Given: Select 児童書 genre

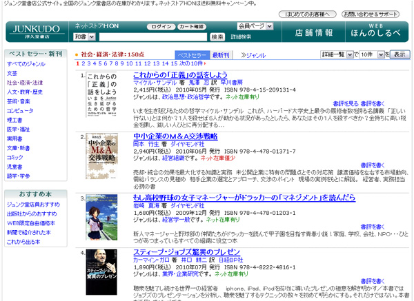Looking at the screenshot, I should 14,167.
